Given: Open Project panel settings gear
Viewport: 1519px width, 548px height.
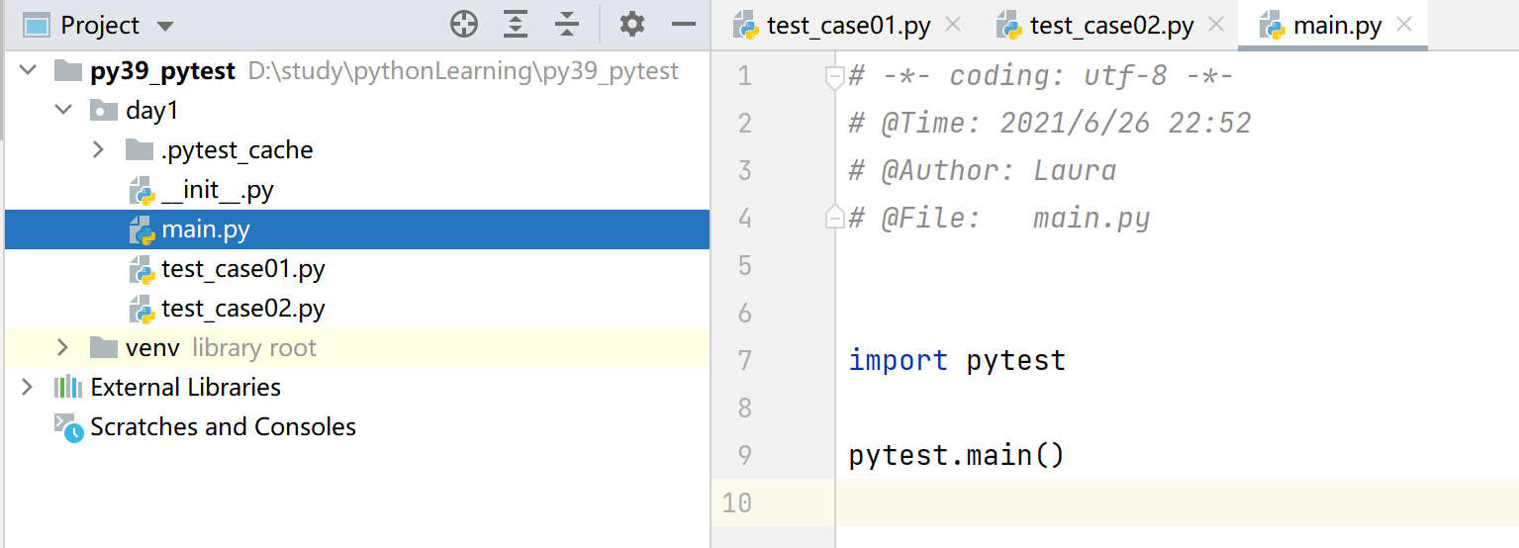Looking at the screenshot, I should pos(631,25).
